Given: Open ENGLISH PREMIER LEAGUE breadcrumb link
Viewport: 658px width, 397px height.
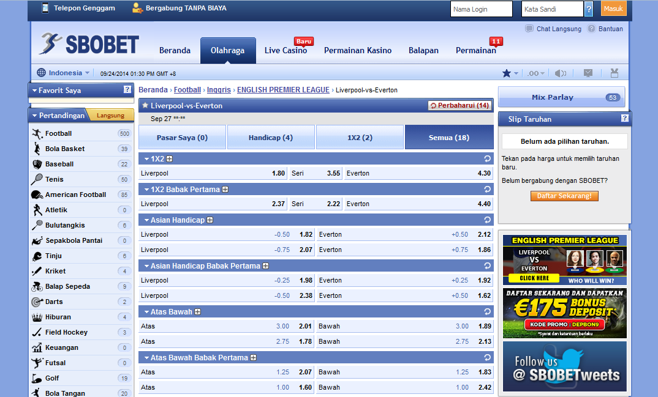Looking at the screenshot, I should (x=283, y=90).
